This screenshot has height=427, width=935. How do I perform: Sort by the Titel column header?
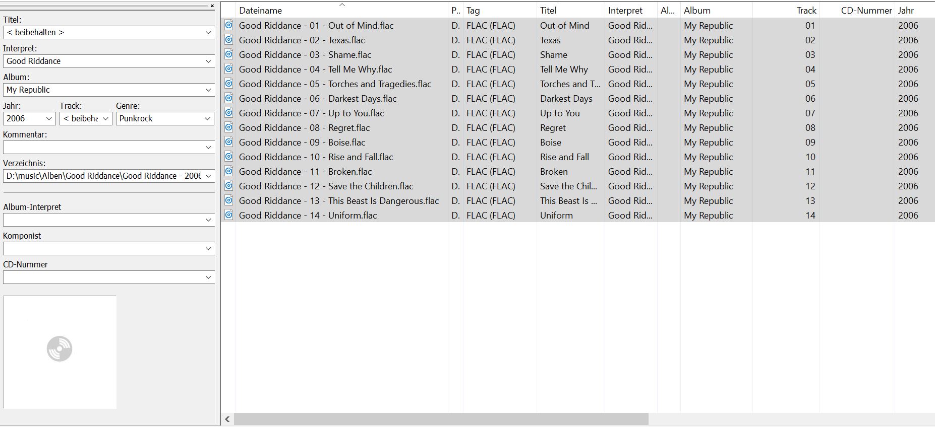(571, 10)
